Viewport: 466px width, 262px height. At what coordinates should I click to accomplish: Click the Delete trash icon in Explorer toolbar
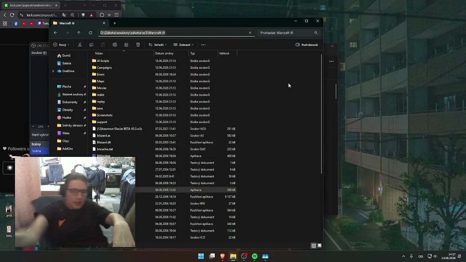click(138, 45)
